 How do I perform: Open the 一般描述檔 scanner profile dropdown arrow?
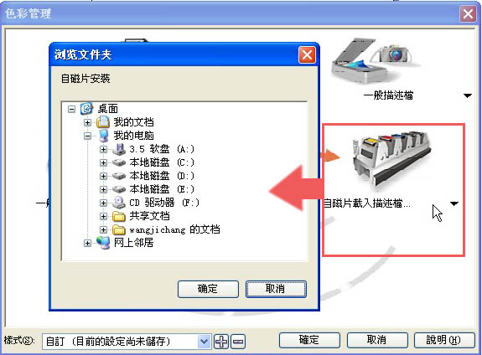[x=468, y=95]
